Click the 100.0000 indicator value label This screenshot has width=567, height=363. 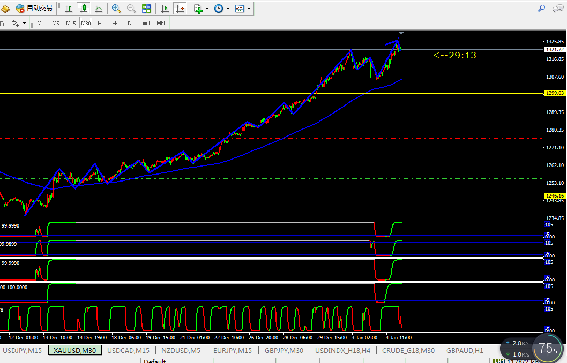(x=17, y=288)
